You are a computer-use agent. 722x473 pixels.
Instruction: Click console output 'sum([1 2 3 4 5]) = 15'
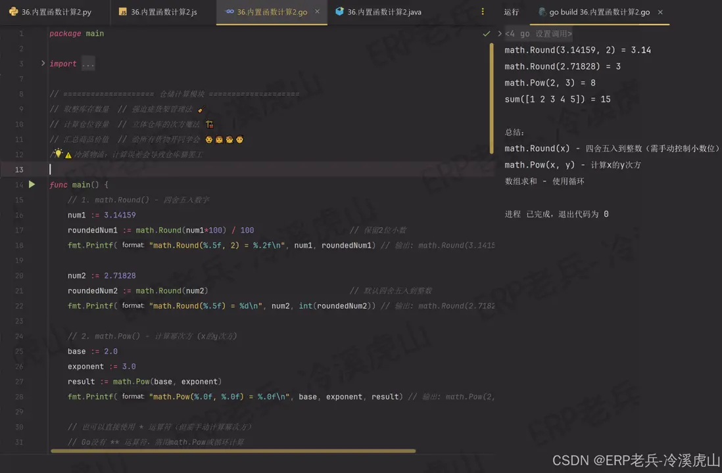(557, 99)
